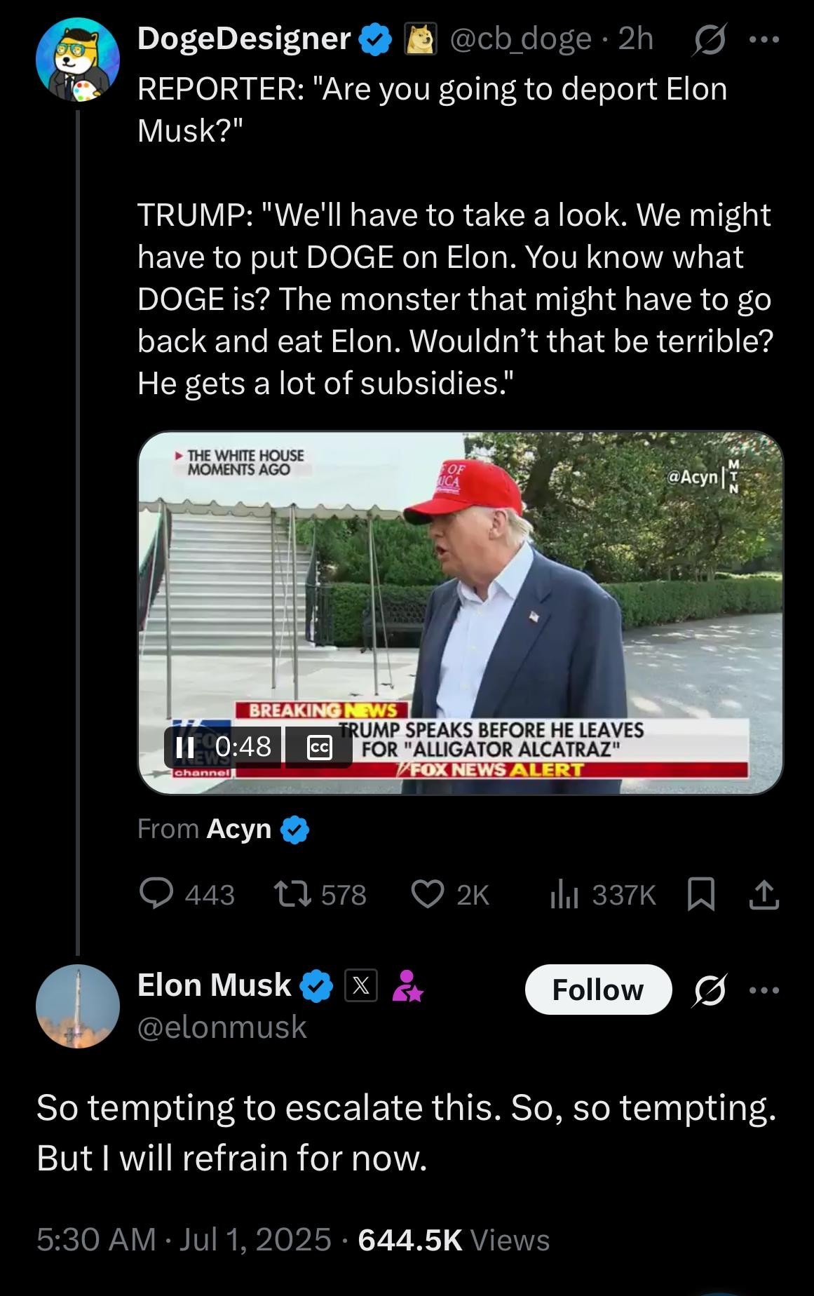This screenshot has width=814, height=1296.
Task: Open Acyn's profile from video credit
Action: point(238,829)
